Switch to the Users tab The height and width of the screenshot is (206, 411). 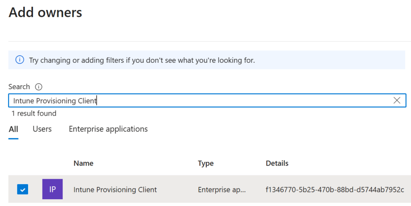[x=42, y=129]
